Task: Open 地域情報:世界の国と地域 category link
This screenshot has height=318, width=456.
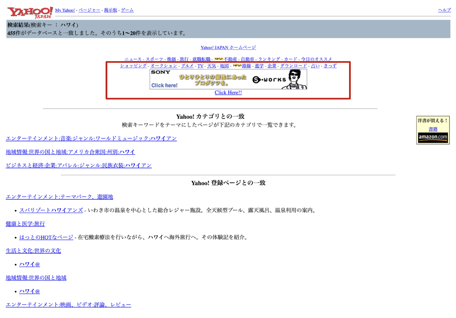Action: coord(36,278)
